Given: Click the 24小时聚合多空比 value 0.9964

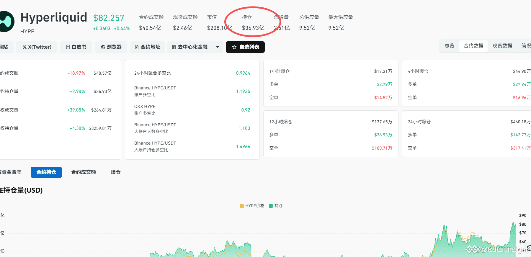Looking at the screenshot, I should click(x=243, y=73).
